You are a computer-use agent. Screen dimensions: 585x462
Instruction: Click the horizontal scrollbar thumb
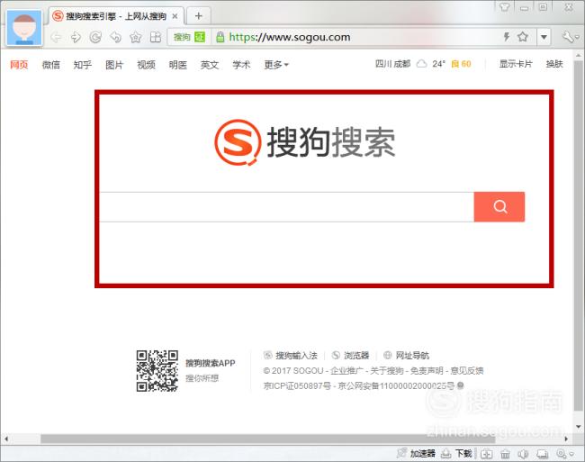pyautogui.click(x=268, y=439)
